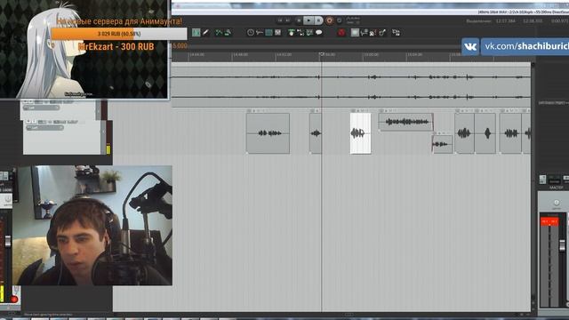Image resolution: width=569 pixels, height=320 pixels.
Task: Open the vk.com/shachiburi link banner
Action: pos(525,46)
